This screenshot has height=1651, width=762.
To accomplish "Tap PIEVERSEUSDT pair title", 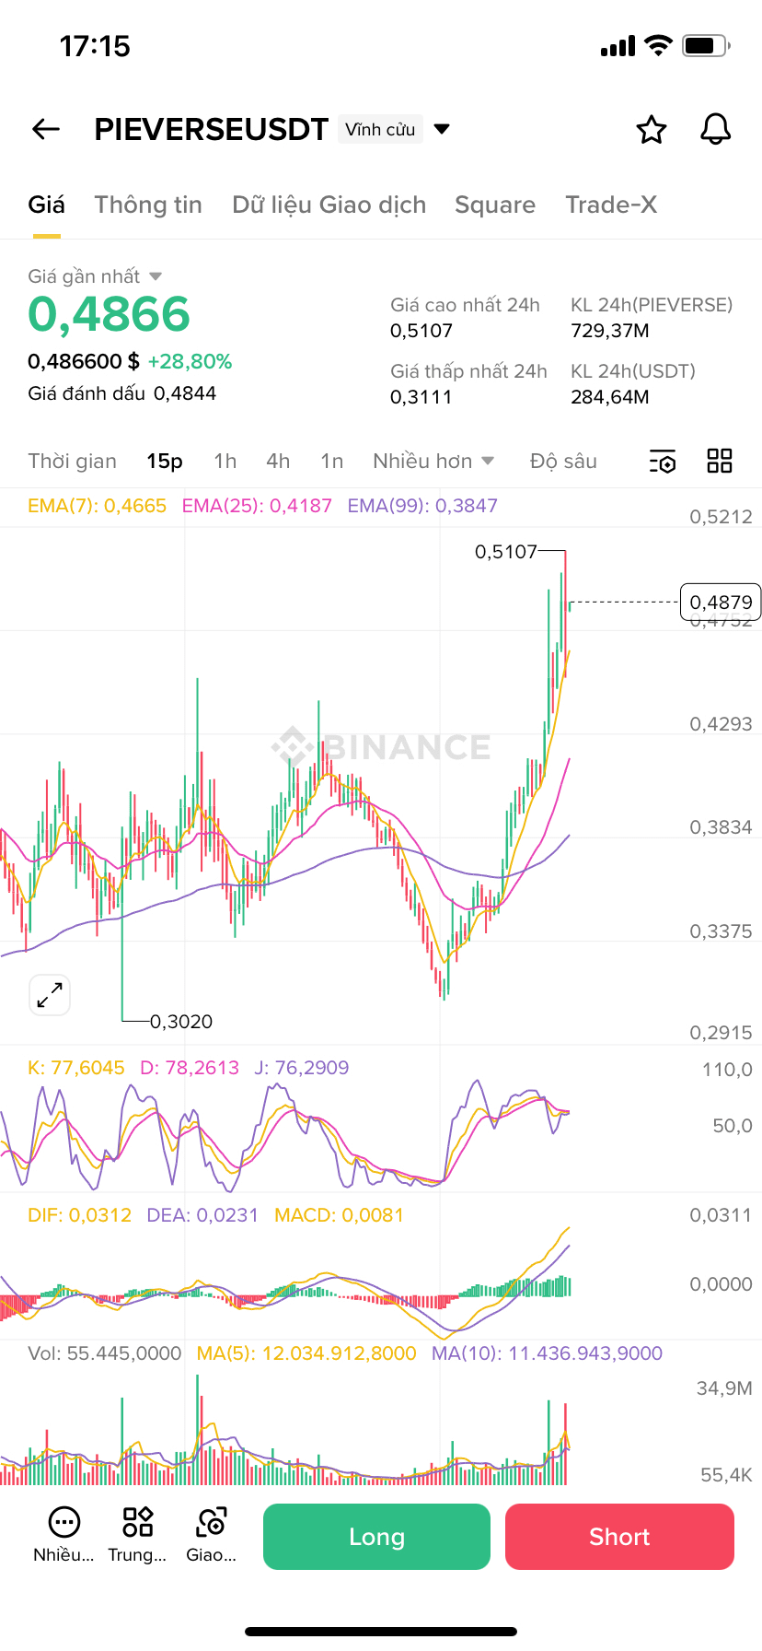I will [211, 129].
